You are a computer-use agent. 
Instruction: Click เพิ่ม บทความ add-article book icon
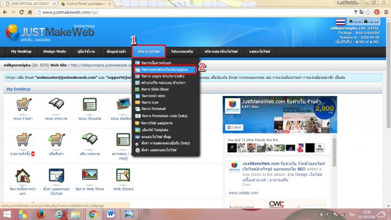pyautogui.click(x=90, y=139)
